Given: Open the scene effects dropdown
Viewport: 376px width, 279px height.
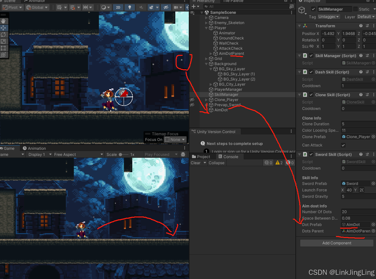Looking at the screenshot, I should [157, 7].
